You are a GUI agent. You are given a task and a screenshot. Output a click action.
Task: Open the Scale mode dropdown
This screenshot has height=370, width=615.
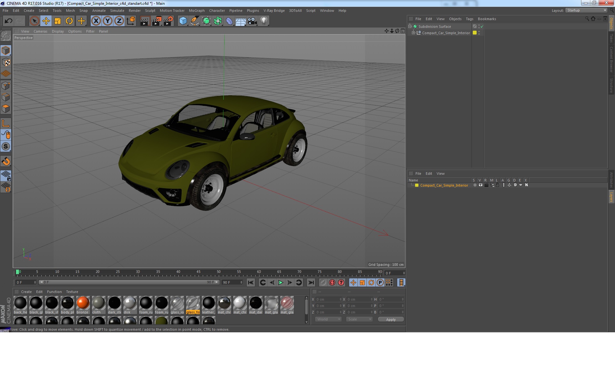[359, 319]
